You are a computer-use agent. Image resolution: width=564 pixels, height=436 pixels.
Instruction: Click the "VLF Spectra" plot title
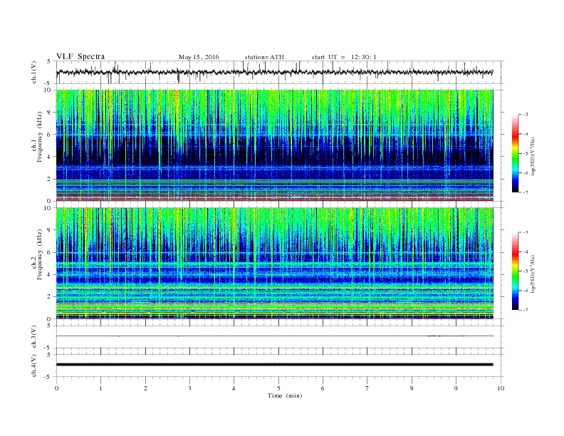click(80, 56)
